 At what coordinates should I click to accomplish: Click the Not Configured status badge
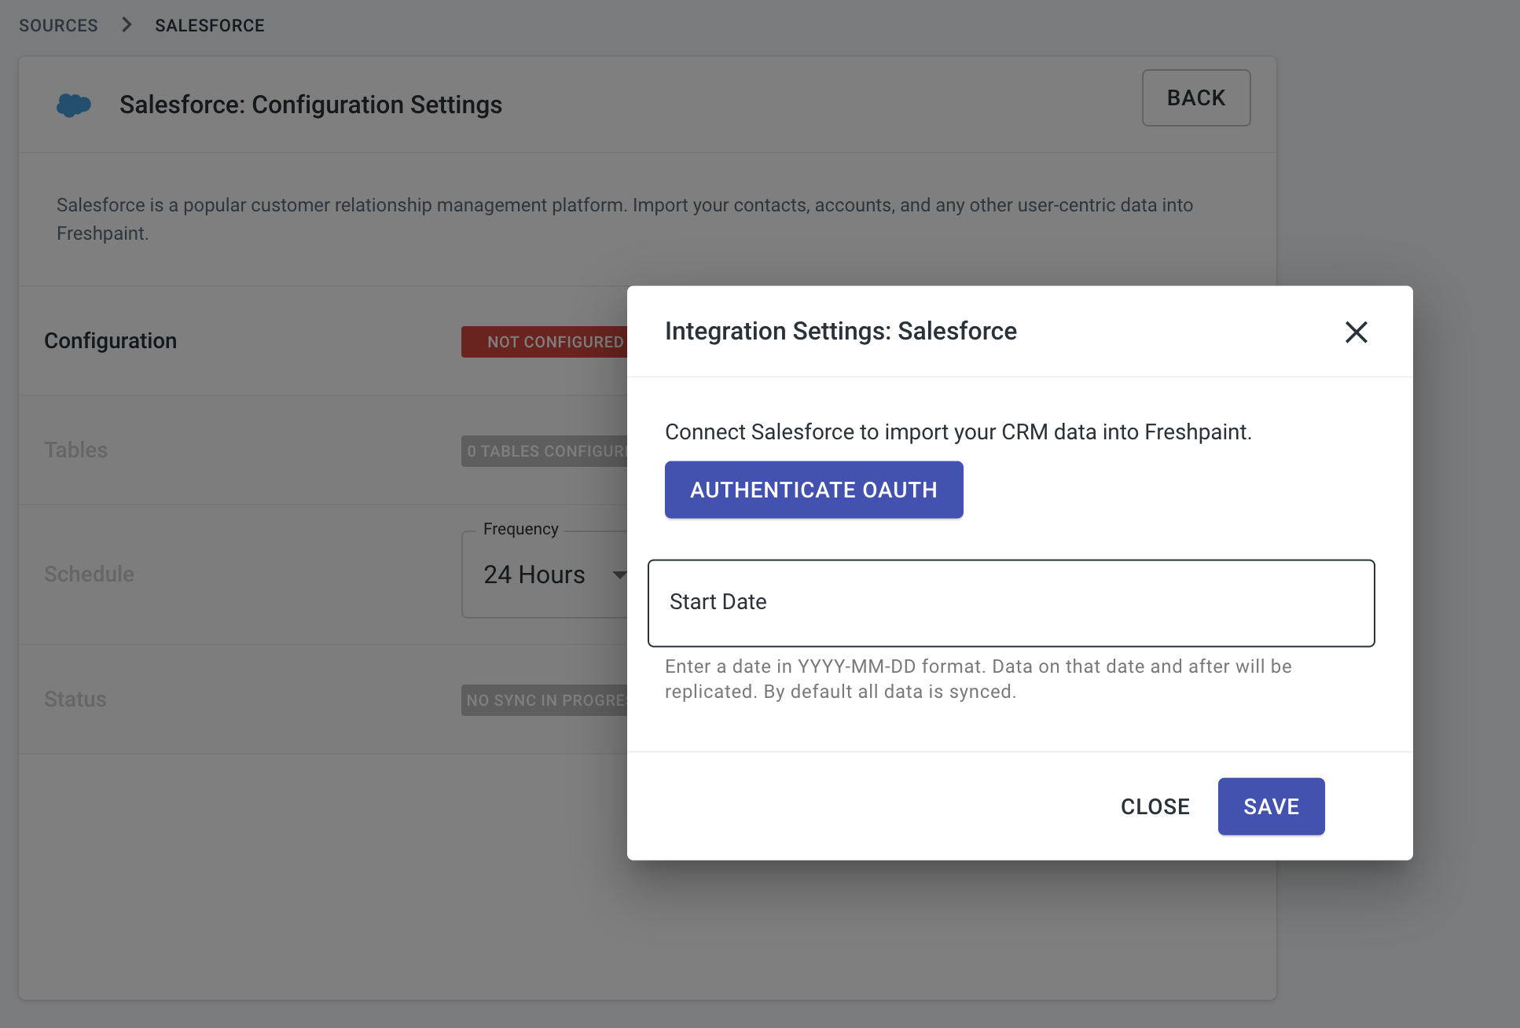tap(545, 342)
